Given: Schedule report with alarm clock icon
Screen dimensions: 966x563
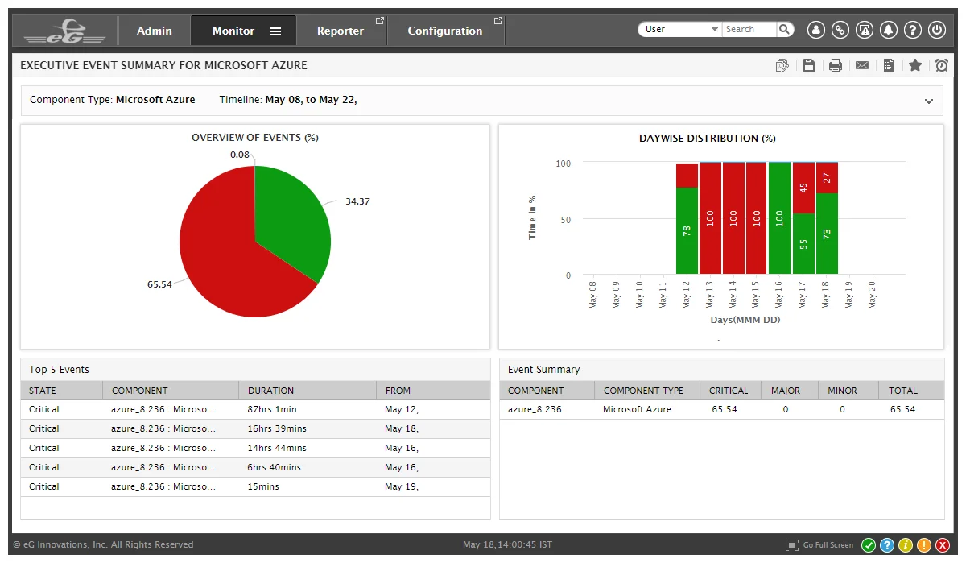Looking at the screenshot, I should [942, 65].
